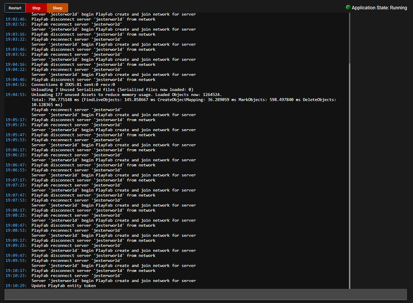Click the 'Connections 0 ZDOS:81' log entry
Image resolution: width=413 pixels, height=303 pixels.
click(x=73, y=85)
